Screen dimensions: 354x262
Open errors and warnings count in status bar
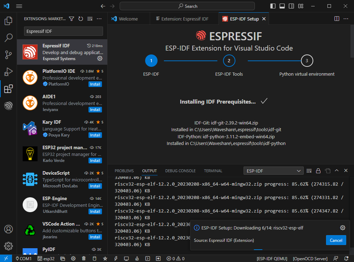[176, 258]
